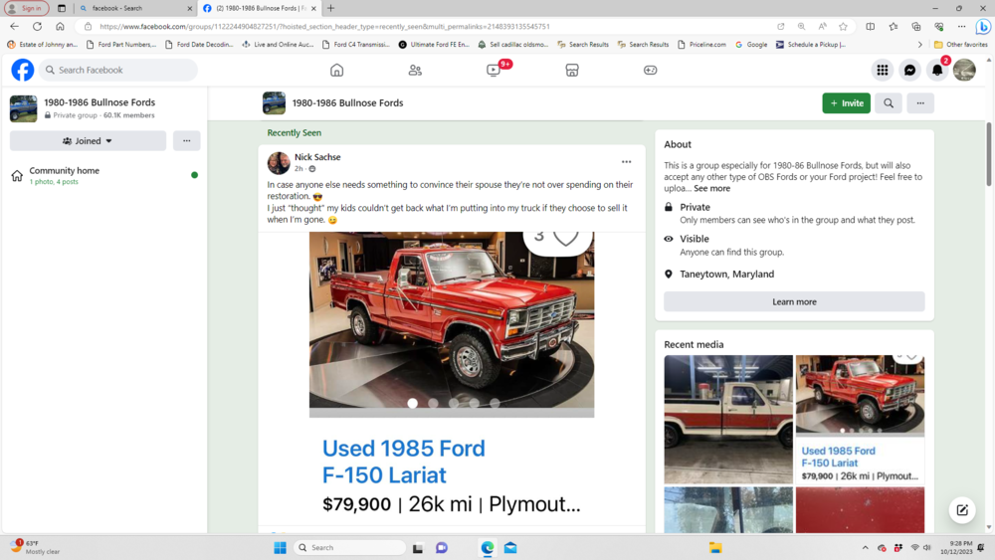Add page to favorites star icon
This screenshot has height=560, width=995.
pos(844,26)
